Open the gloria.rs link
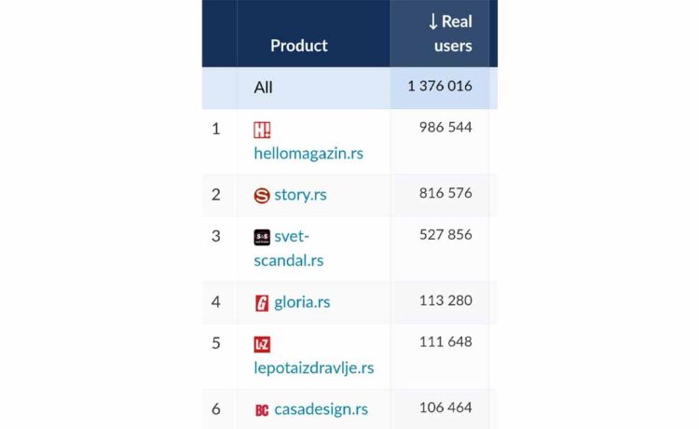 (x=302, y=302)
